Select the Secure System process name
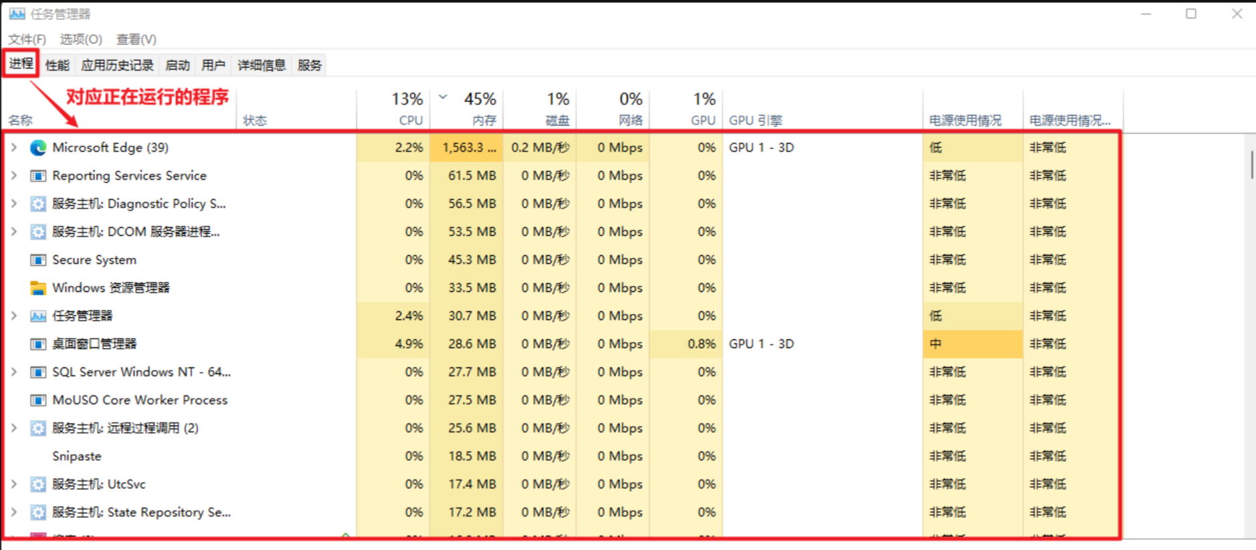The height and width of the screenshot is (550, 1256). pos(94,260)
